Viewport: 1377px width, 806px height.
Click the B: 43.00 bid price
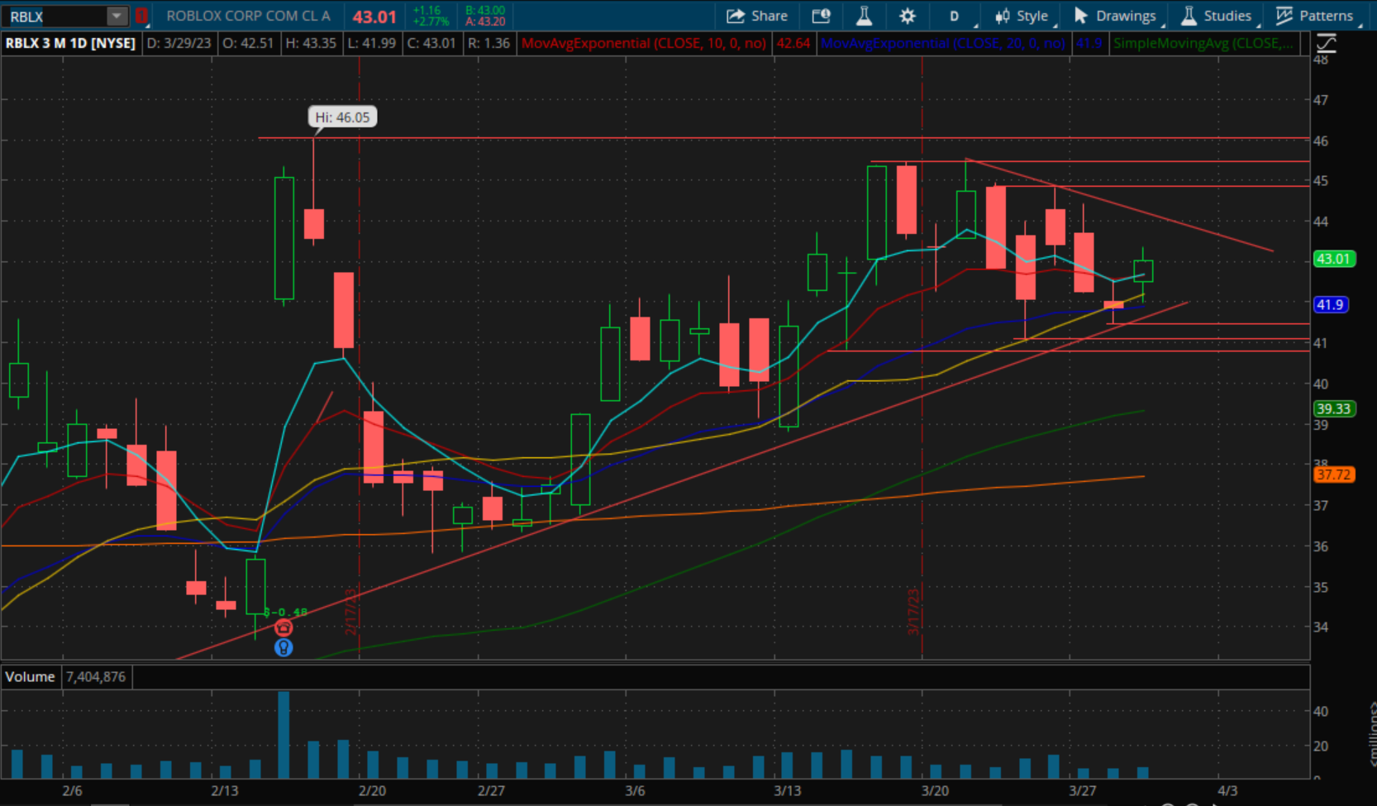coord(485,11)
